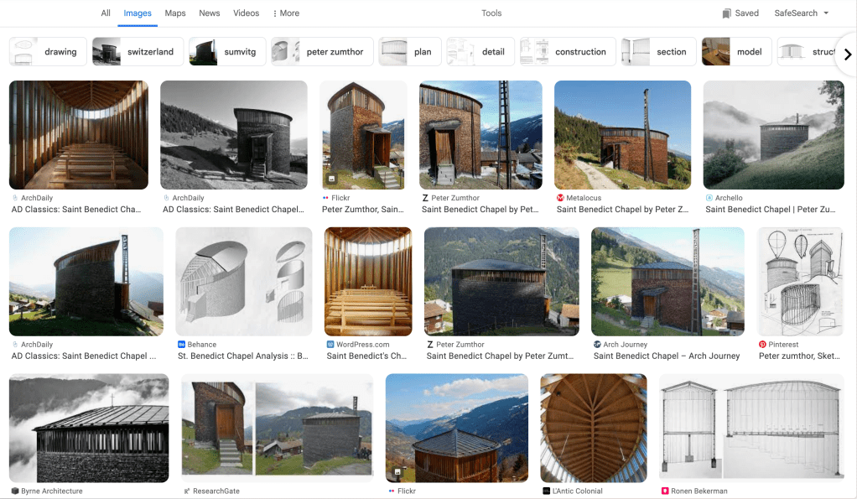
Task: Open the SafeSearch dropdown
Action: click(x=801, y=13)
